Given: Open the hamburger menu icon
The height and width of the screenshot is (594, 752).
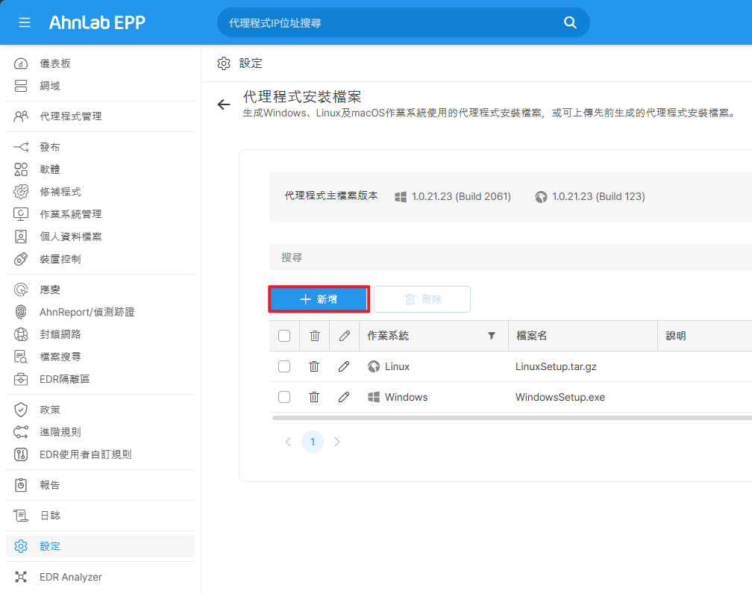Looking at the screenshot, I should (25, 22).
